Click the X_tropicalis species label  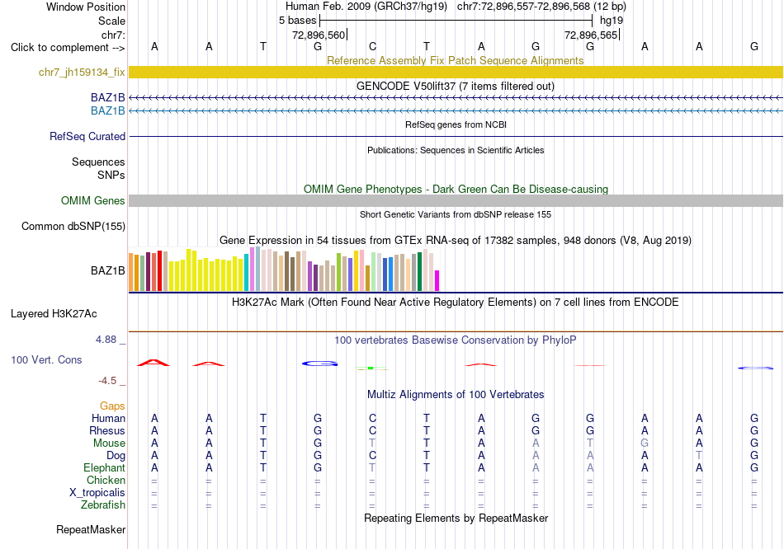pos(97,493)
